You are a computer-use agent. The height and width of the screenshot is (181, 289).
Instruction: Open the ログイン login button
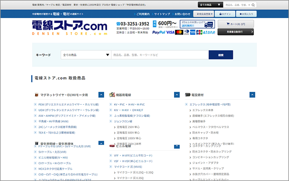(x=225, y=14)
